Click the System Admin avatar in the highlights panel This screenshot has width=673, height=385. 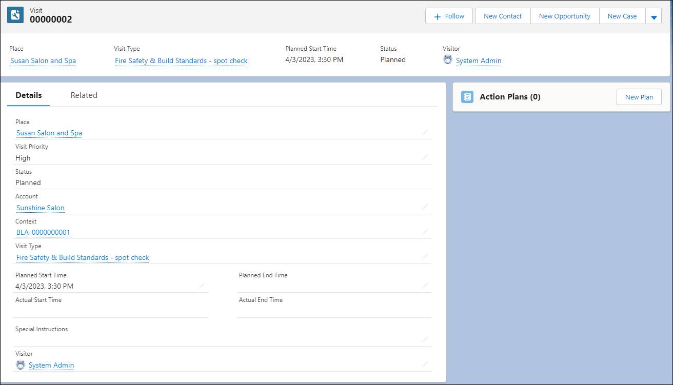pyautogui.click(x=447, y=60)
